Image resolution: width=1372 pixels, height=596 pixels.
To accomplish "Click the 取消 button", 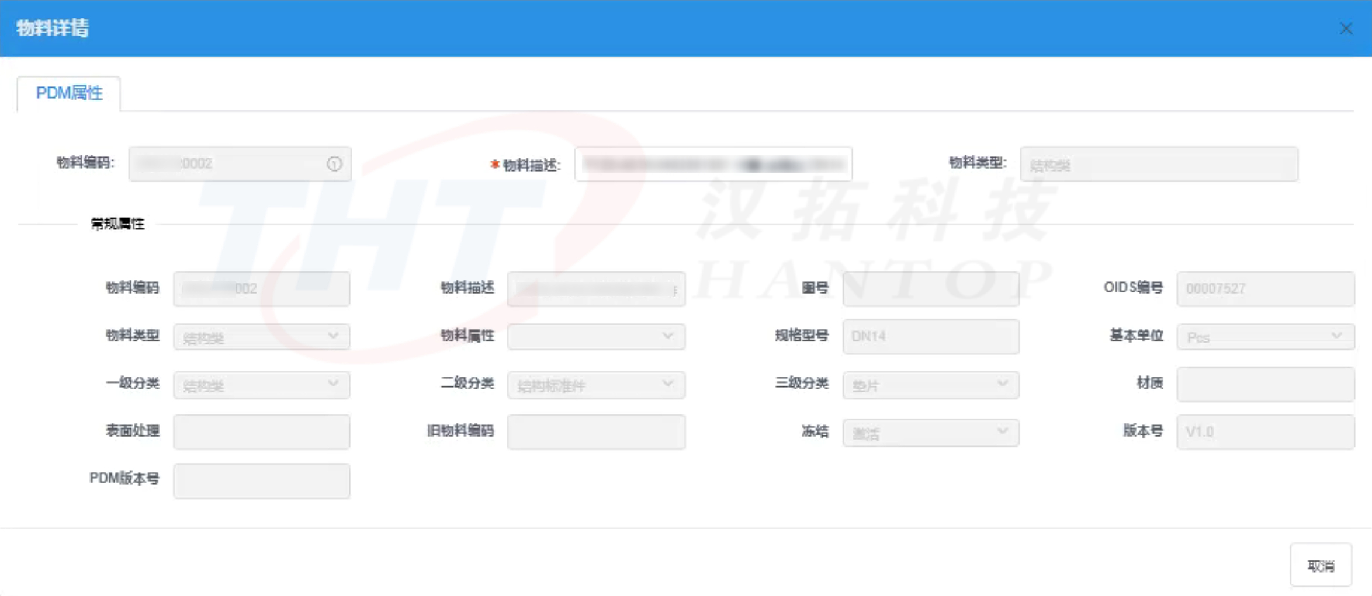I will click(x=1321, y=565).
